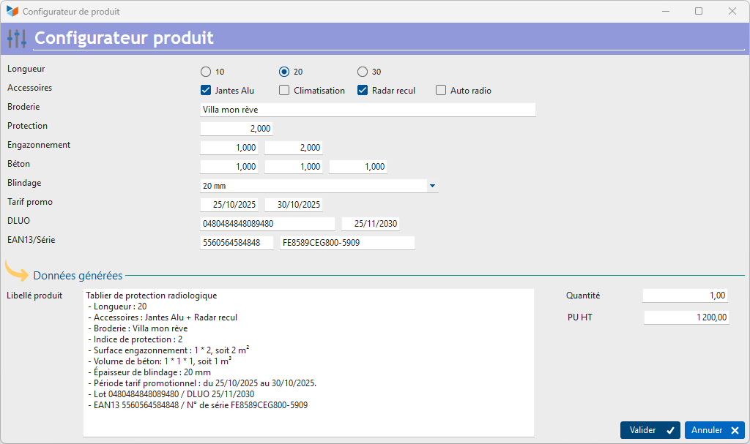Close the window with the X icon
750x444 pixels.
coord(732,12)
